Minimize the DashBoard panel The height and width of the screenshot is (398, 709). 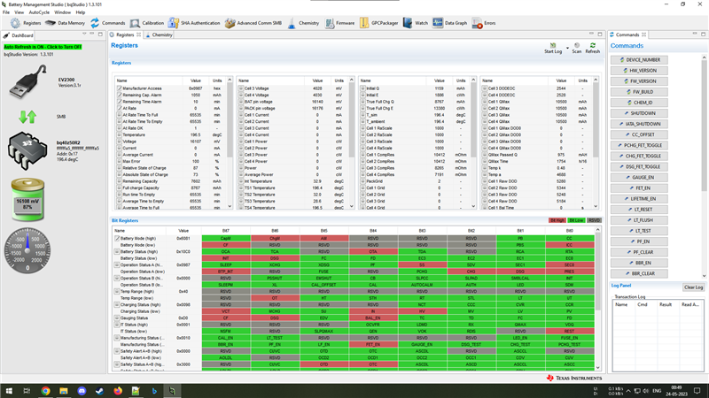[x=92, y=34]
